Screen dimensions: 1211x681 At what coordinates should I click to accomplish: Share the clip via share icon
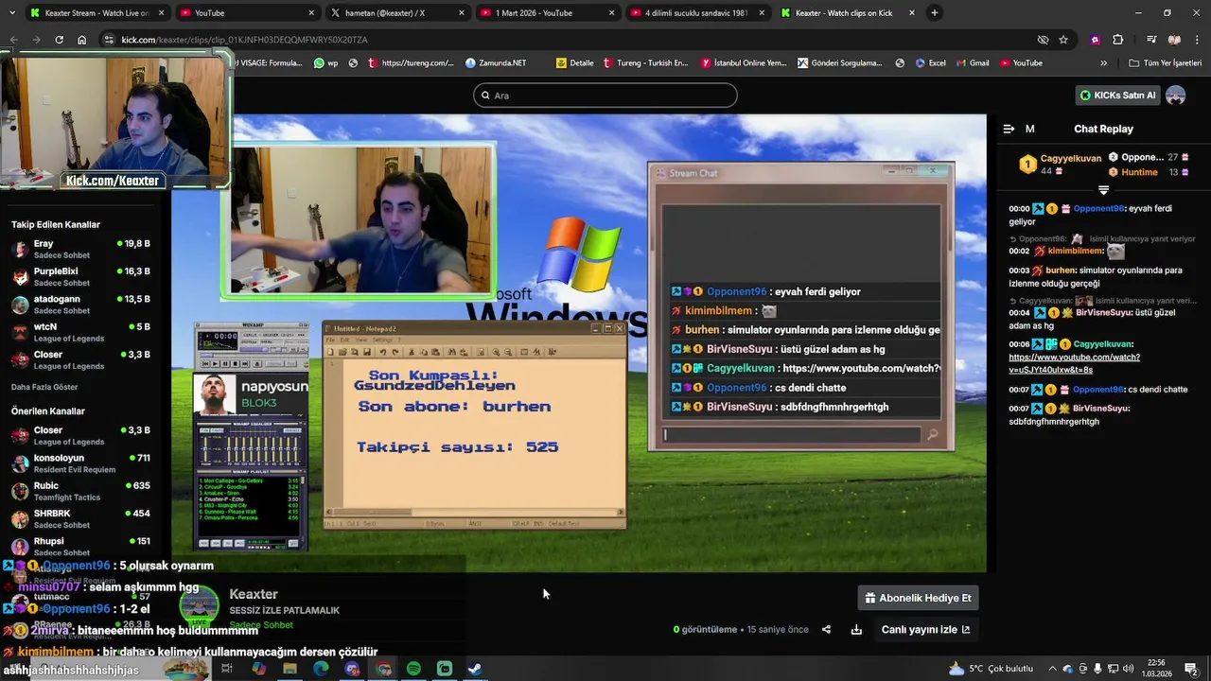tap(826, 630)
